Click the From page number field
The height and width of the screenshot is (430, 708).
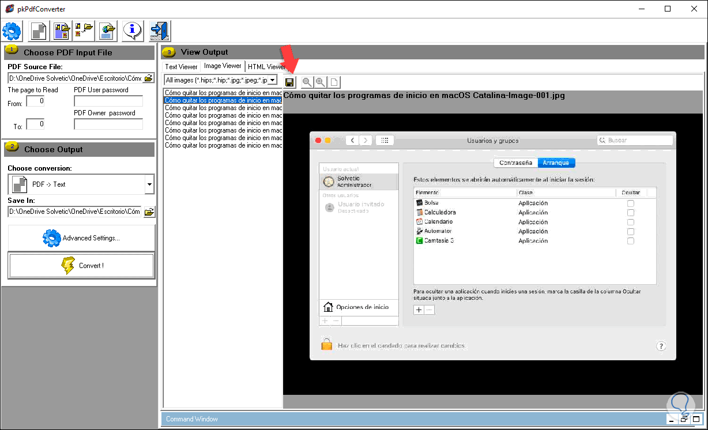pos(35,101)
